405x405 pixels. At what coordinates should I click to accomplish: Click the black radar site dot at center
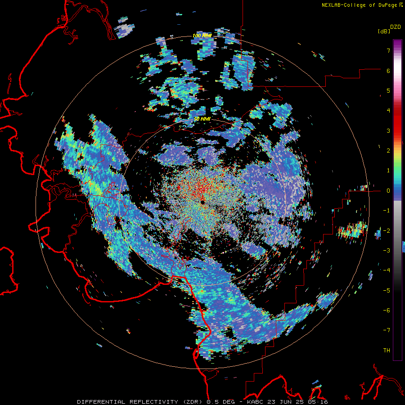(202, 202)
